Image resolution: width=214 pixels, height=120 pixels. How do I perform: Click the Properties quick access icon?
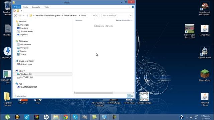click(14, 11)
